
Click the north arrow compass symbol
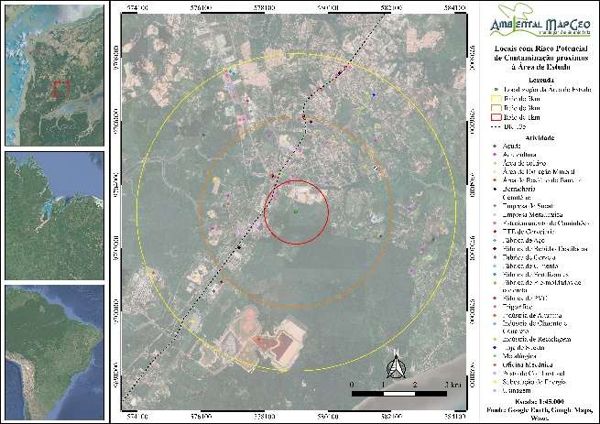[393, 368]
